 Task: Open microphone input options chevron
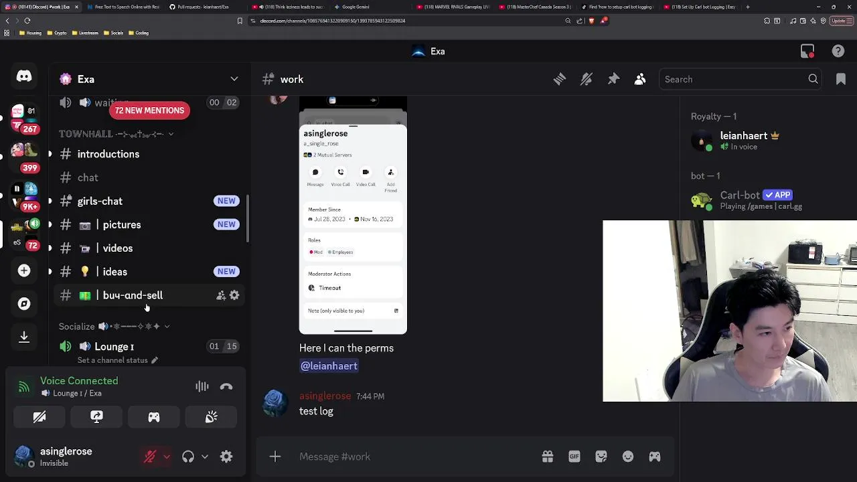click(x=167, y=457)
